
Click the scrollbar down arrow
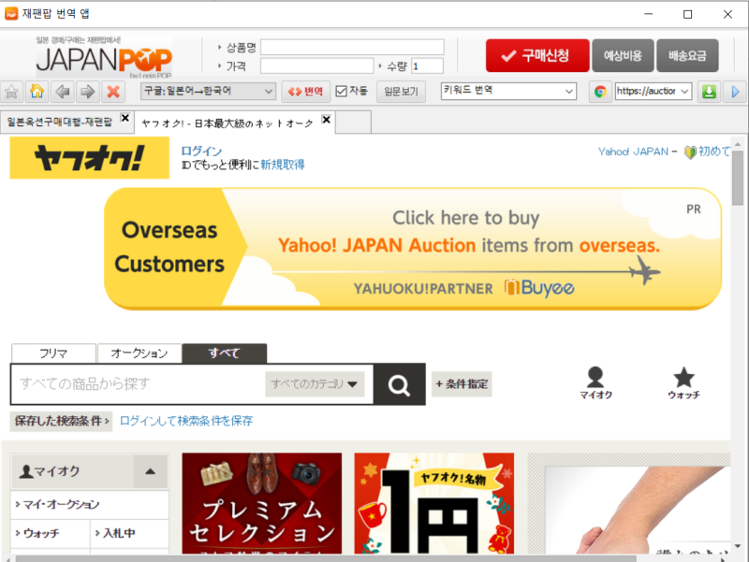click(x=738, y=547)
